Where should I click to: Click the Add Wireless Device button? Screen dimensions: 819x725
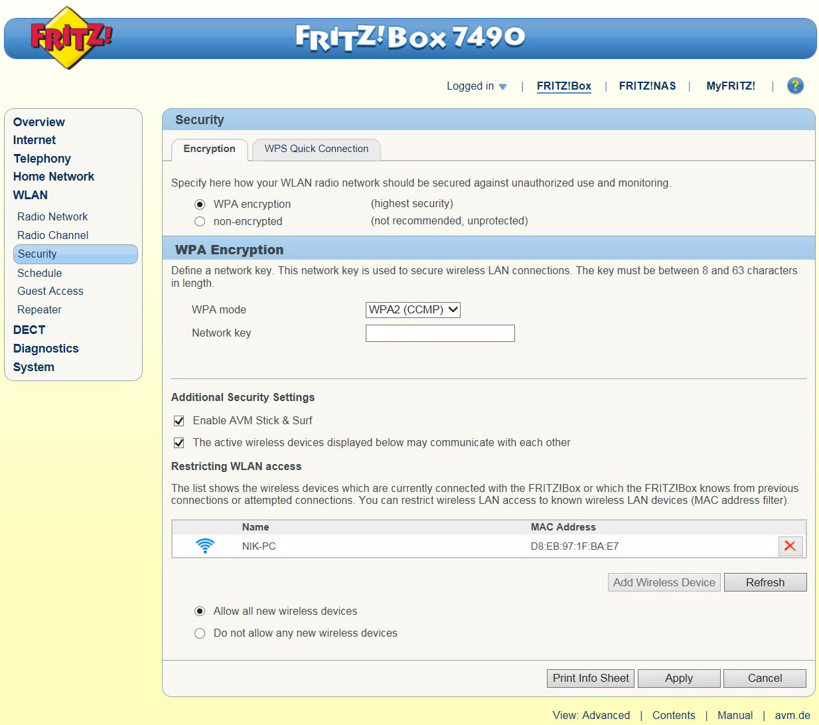(664, 582)
